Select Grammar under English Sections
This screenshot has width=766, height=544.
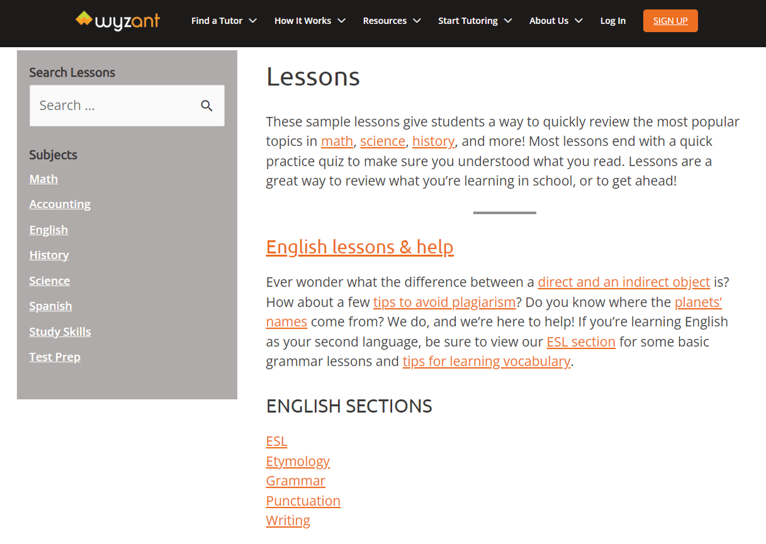click(x=296, y=481)
